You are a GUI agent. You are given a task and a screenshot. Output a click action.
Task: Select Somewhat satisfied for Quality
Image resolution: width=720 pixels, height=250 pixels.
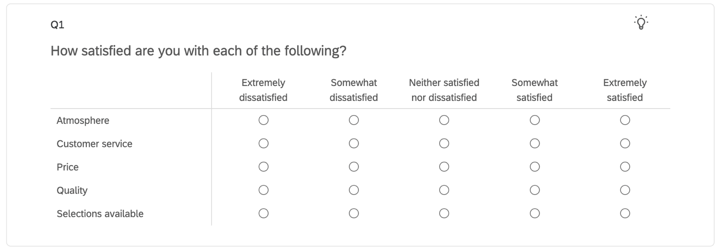[x=534, y=190]
